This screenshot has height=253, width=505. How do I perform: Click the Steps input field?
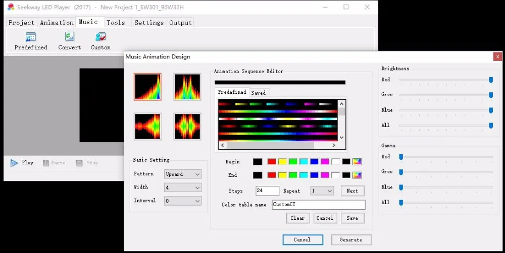coord(267,191)
